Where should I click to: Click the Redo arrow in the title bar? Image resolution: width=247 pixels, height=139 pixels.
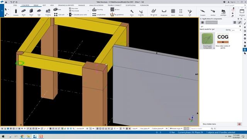[14, 2]
